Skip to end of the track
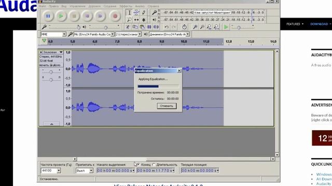332x186 pixels. [100, 16]
